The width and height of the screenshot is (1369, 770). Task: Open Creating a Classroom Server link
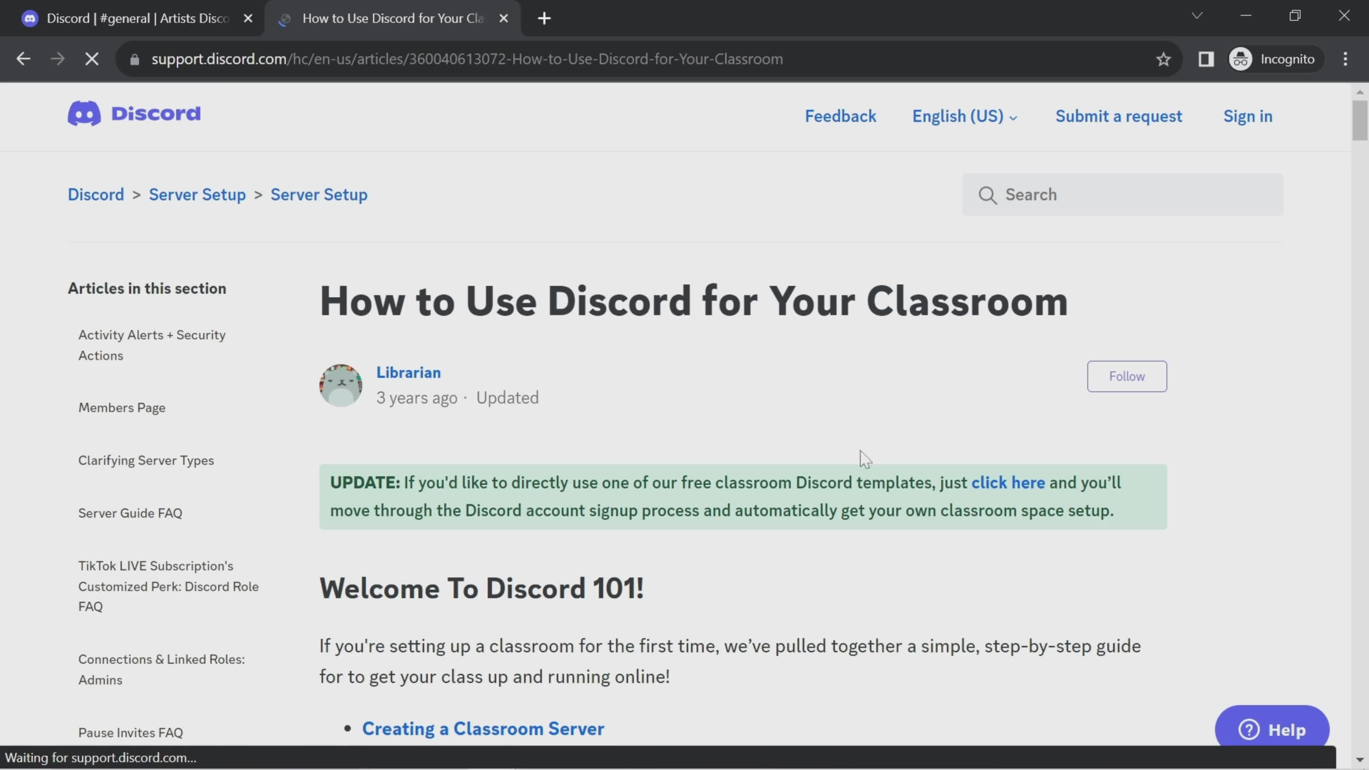pos(483,729)
